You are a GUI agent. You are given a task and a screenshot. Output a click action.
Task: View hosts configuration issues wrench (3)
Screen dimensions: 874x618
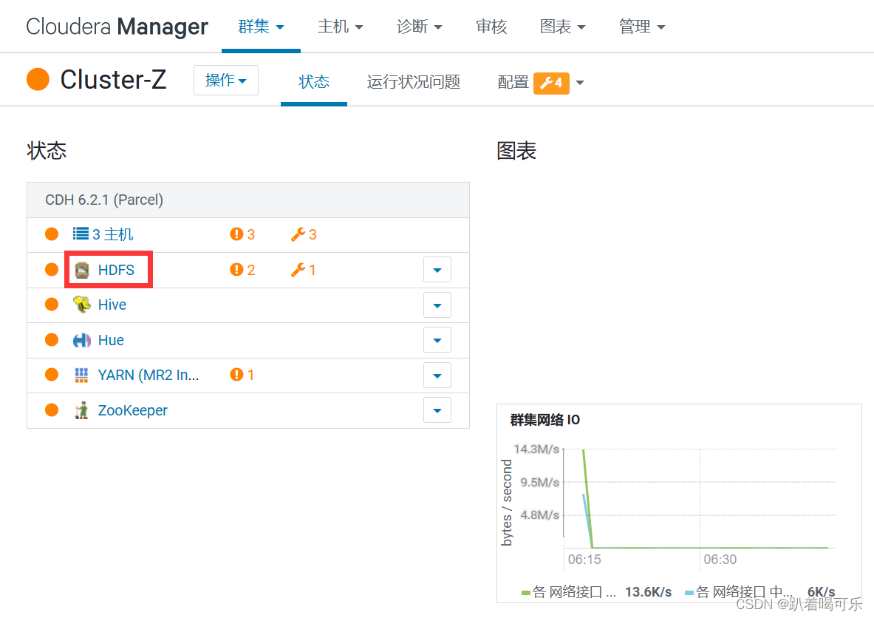coord(304,234)
